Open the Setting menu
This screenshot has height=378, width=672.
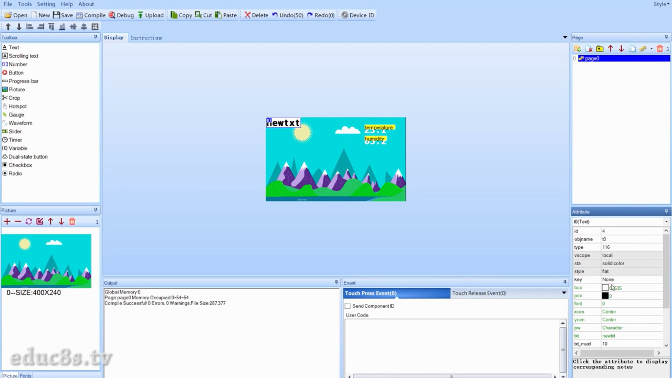tap(46, 4)
